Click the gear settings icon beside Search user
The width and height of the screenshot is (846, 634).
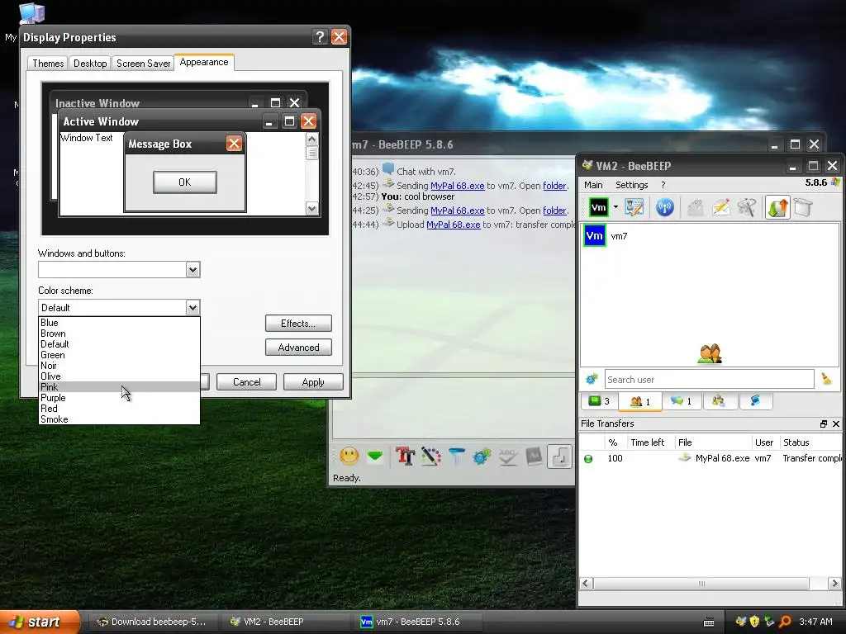pos(592,380)
